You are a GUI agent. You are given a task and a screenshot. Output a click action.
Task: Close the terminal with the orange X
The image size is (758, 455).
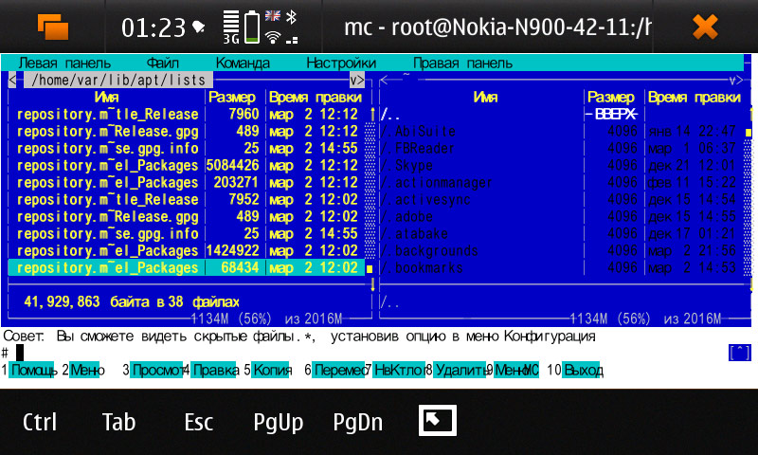coord(705,27)
